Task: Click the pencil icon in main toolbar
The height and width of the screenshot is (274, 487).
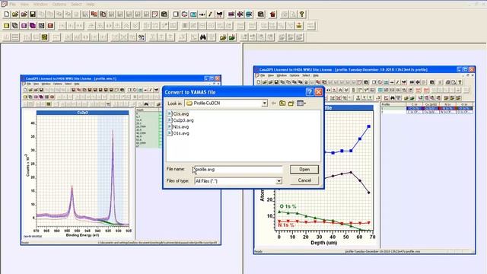Action: pyautogui.click(x=210, y=14)
